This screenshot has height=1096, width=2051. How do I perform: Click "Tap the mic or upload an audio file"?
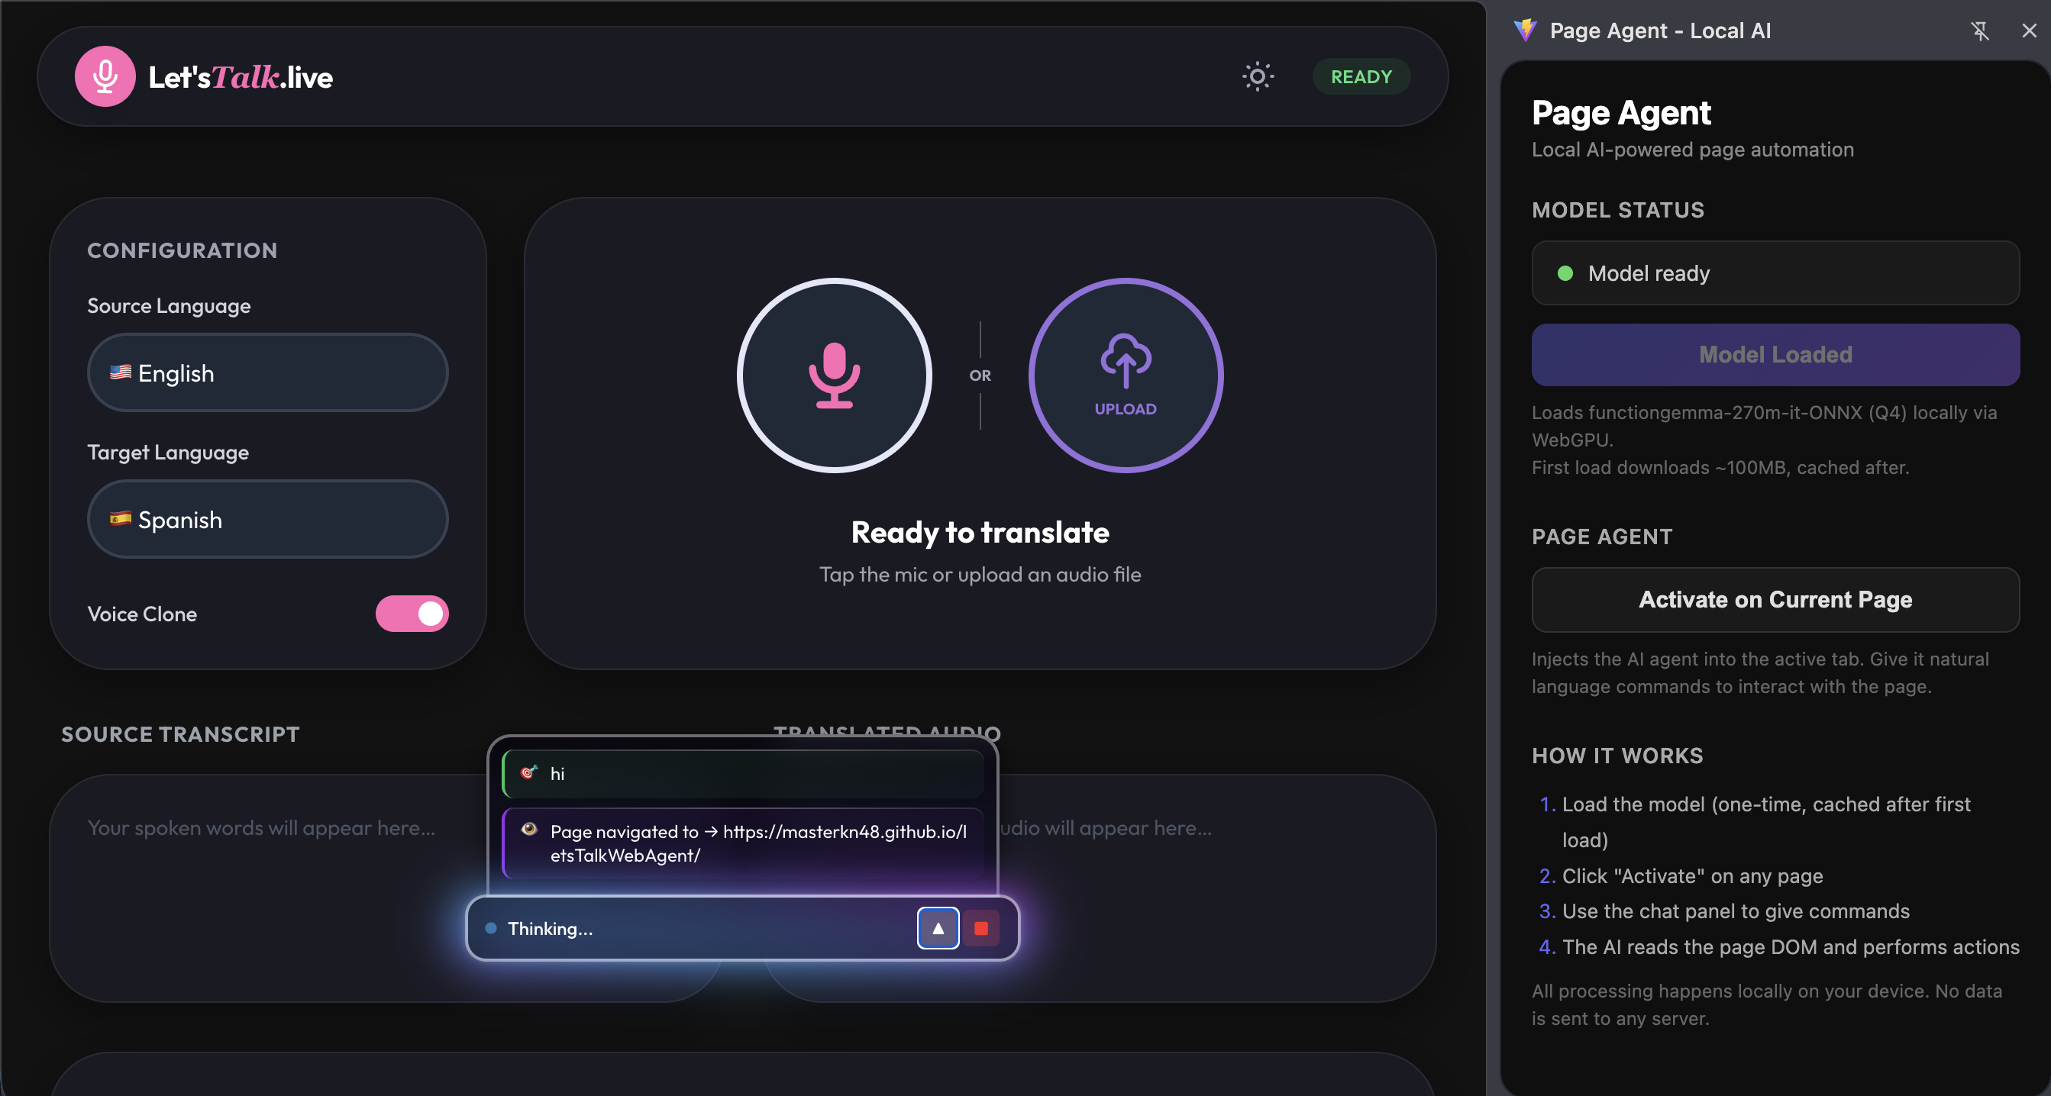point(980,575)
